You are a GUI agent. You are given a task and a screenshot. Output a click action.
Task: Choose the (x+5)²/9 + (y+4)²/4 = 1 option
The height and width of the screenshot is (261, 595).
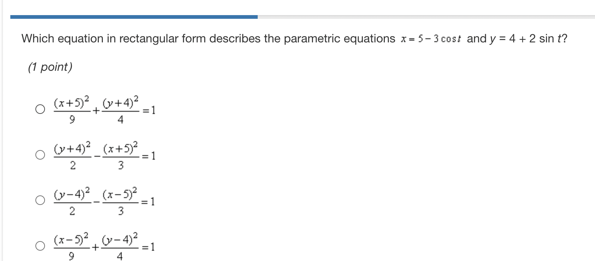tap(40, 109)
